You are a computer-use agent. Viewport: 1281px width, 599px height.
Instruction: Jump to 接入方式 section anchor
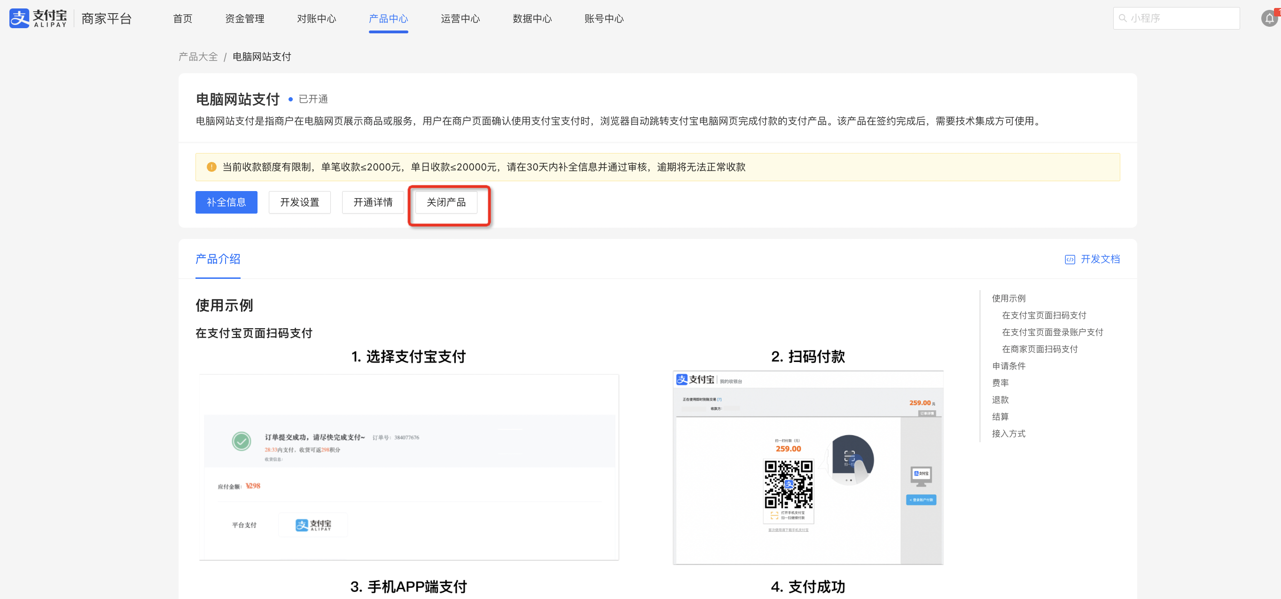pyautogui.click(x=1008, y=434)
